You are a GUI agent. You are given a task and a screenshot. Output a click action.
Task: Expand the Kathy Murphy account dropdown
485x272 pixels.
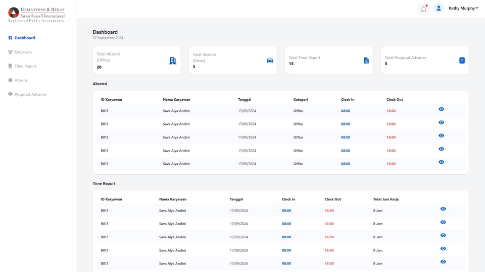coord(463,8)
